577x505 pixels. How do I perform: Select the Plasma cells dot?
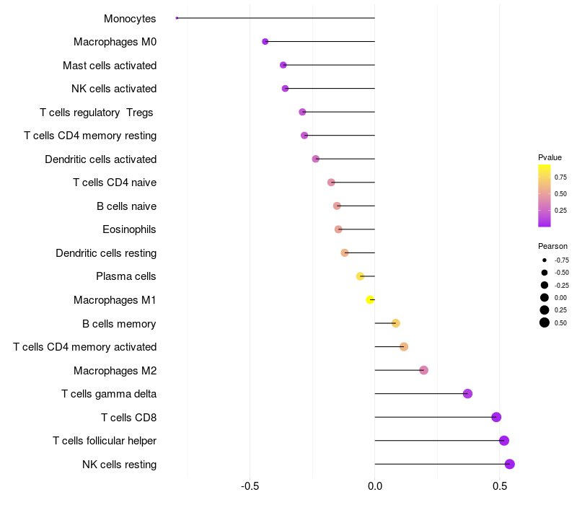(360, 276)
